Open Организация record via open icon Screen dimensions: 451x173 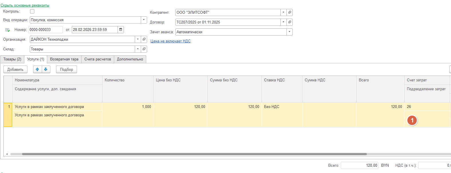pos(144,39)
